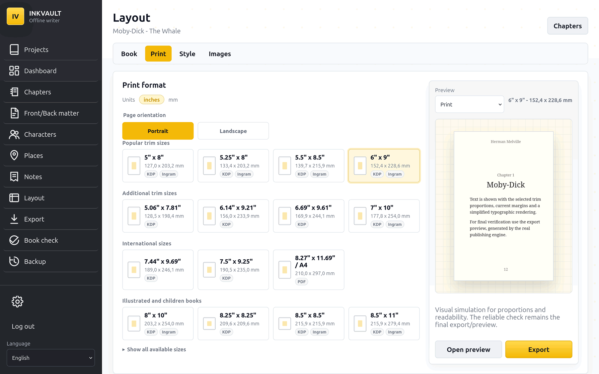This screenshot has width=599, height=374.
Task: Click the Book check checkmark icon
Action: click(14, 240)
